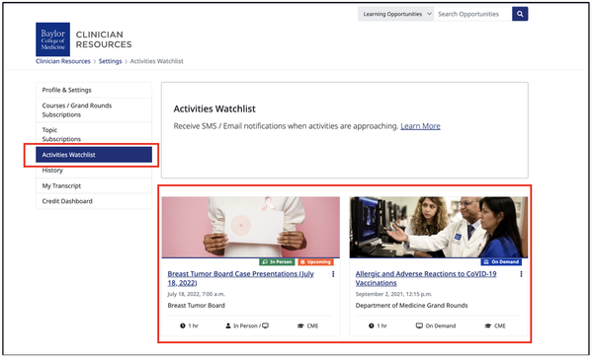Click the Settings breadcrumb link
The width and height of the screenshot is (593, 360).
[x=110, y=61]
